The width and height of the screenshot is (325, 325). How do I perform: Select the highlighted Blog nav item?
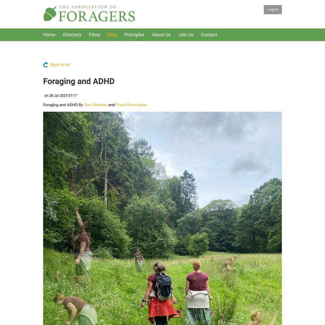pos(112,35)
